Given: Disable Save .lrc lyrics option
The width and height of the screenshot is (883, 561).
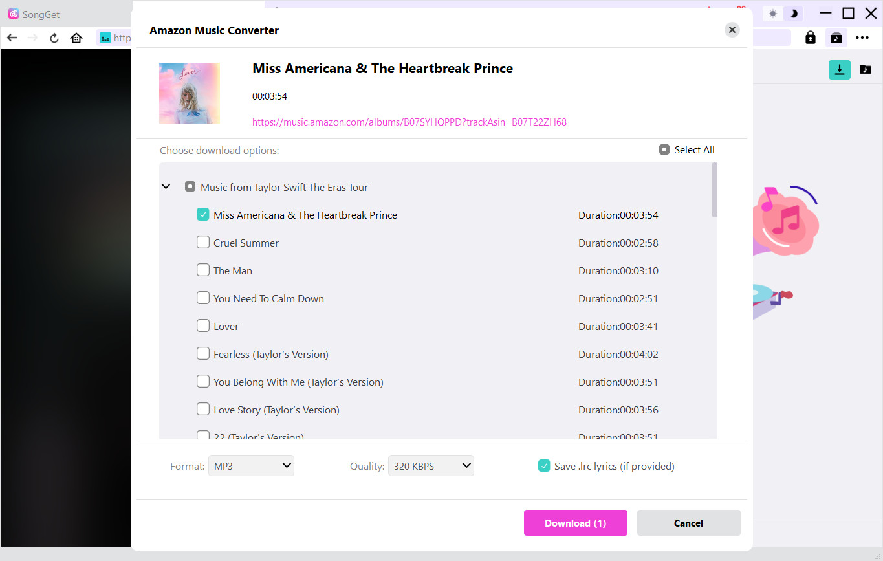Looking at the screenshot, I should (544, 466).
